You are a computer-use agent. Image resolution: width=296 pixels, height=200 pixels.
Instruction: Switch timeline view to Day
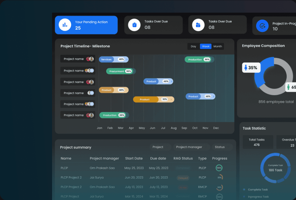[x=193, y=46]
